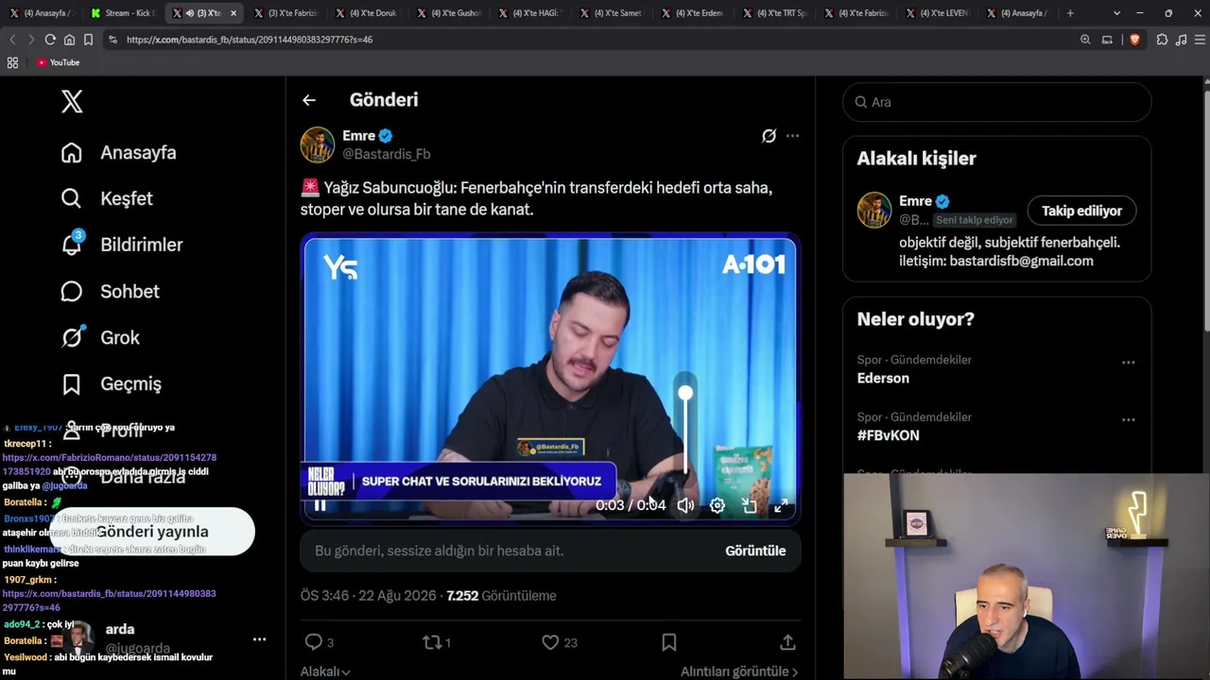Open the Ederson trending topic
Image resolution: width=1210 pixels, height=680 pixels.
[883, 378]
